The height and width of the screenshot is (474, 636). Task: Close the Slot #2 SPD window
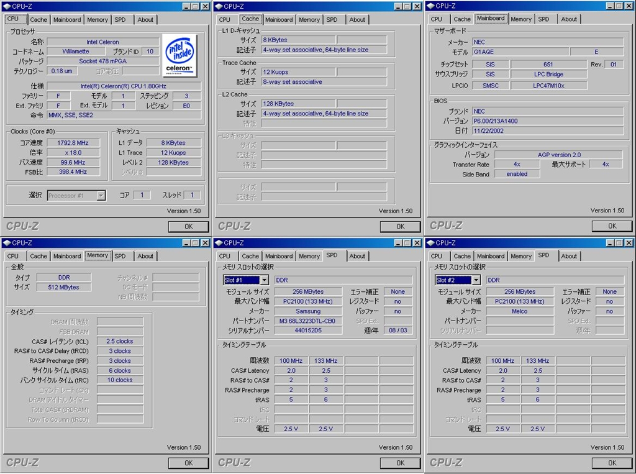point(629,243)
